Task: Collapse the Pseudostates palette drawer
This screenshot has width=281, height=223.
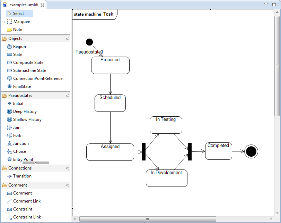Action: (20, 96)
